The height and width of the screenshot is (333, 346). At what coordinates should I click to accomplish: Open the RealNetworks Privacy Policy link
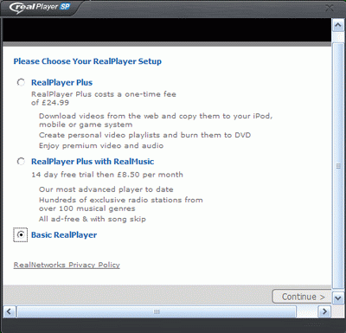[67, 265]
